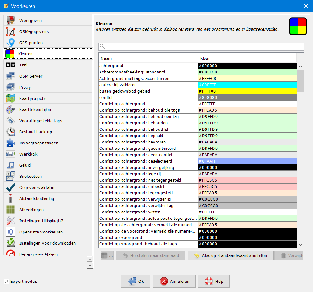Select the Kaartprojectie map icon
313x292 pixels.
(10, 98)
